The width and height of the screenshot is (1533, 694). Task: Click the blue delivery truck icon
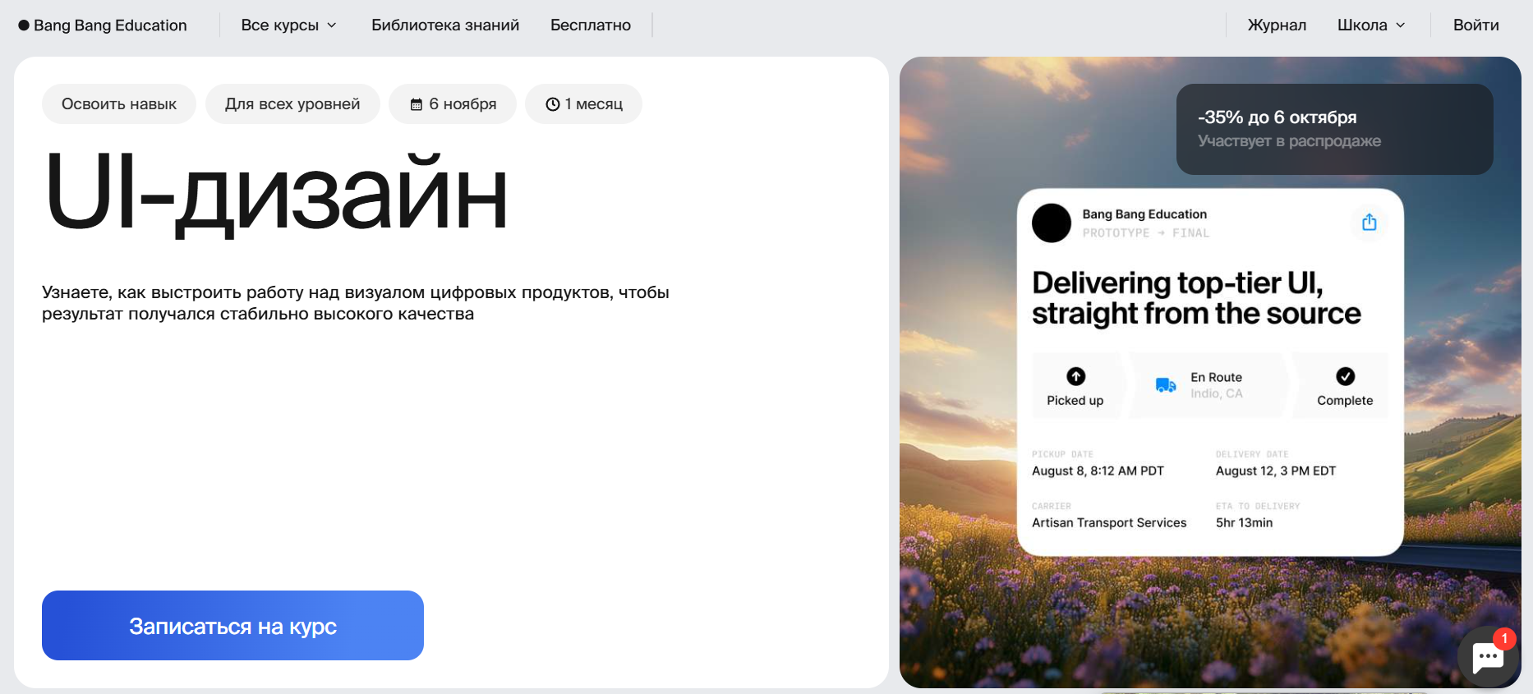click(1166, 385)
